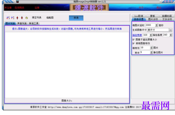Click the add-item icon with plus sign
The image size is (175, 115).
pyautogui.click(x=8, y=18)
